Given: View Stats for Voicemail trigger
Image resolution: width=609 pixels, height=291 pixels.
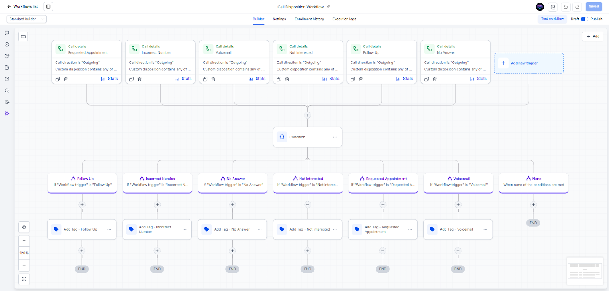Looking at the screenshot, I should (x=257, y=79).
